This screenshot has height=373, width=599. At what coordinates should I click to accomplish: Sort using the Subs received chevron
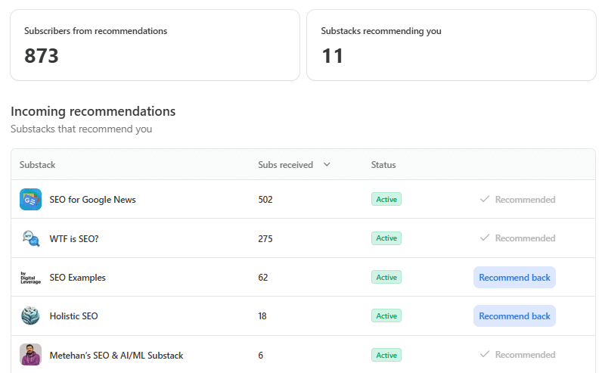click(327, 165)
